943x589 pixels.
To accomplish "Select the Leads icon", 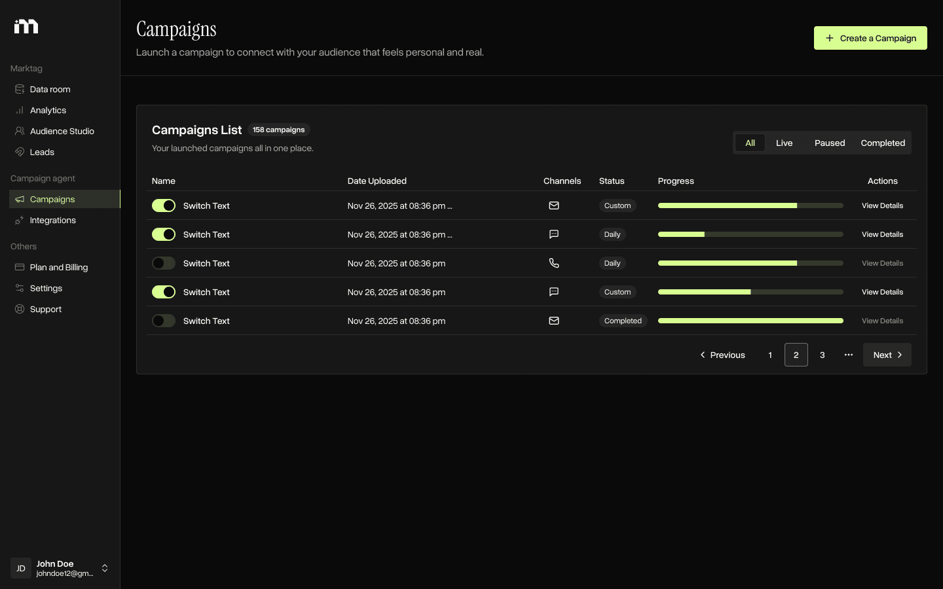I will (x=20, y=152).
